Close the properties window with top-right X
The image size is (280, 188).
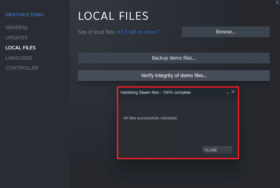point(277,3)
